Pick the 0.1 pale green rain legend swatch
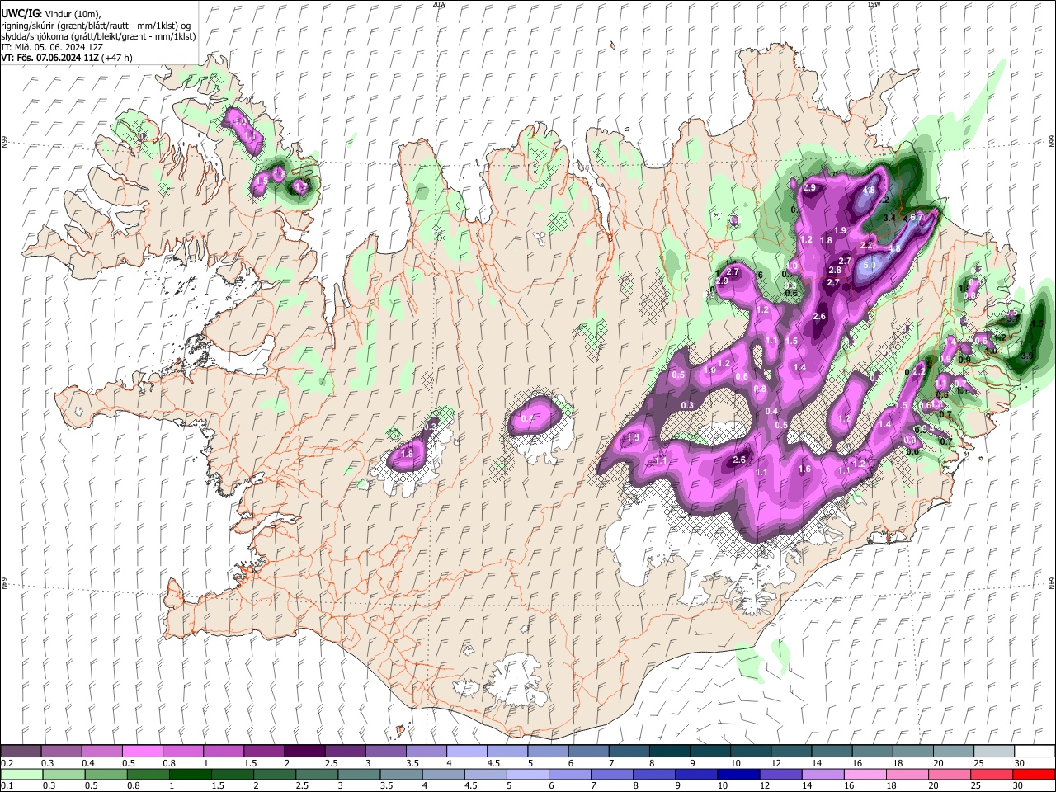 coord(21,774)
